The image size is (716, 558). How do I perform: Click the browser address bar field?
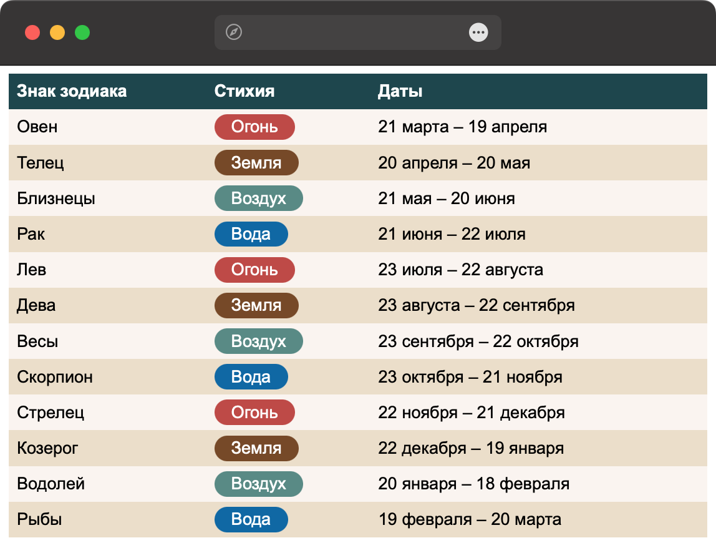pos(356,32)
